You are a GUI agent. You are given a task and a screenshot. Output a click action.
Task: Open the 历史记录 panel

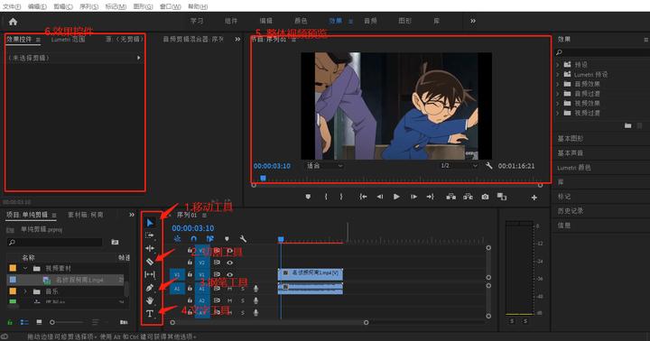click(570, 211)
